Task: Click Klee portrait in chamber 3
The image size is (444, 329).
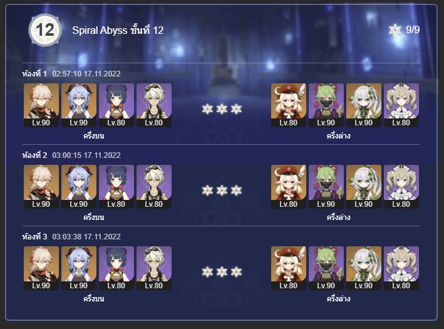Action: [x=289, y=268]
